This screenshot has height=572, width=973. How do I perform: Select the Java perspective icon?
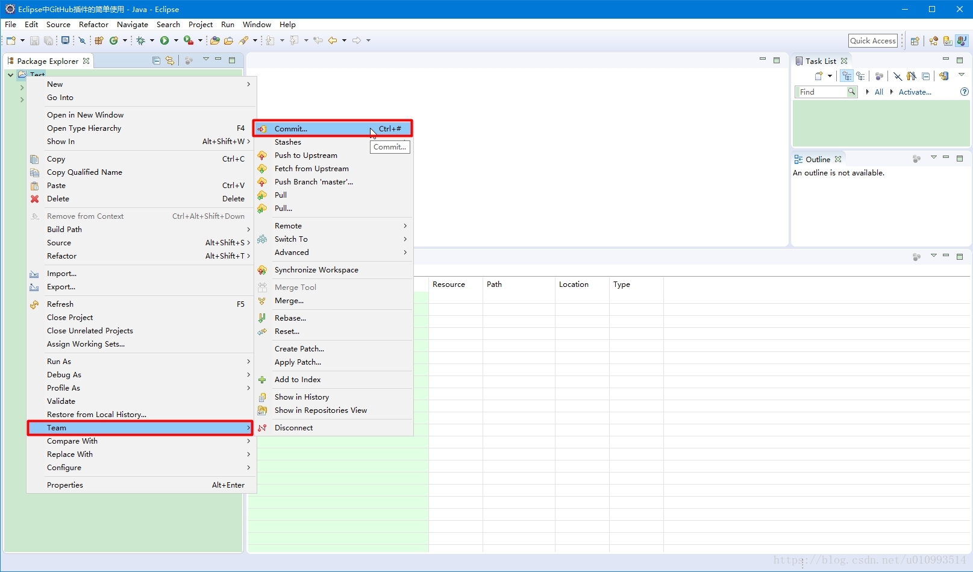(x=962, y=41)
